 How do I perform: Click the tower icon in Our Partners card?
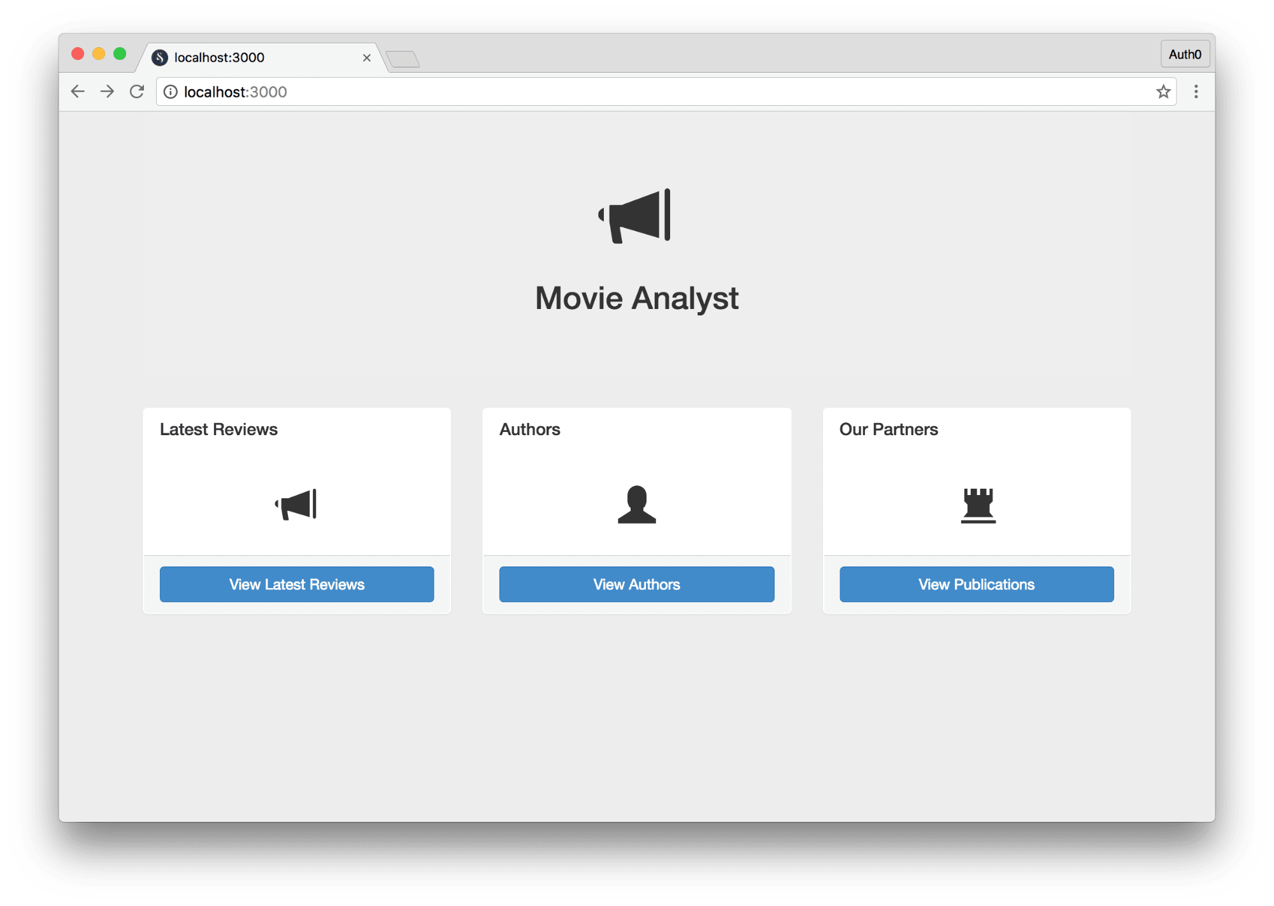click(978, 506)
